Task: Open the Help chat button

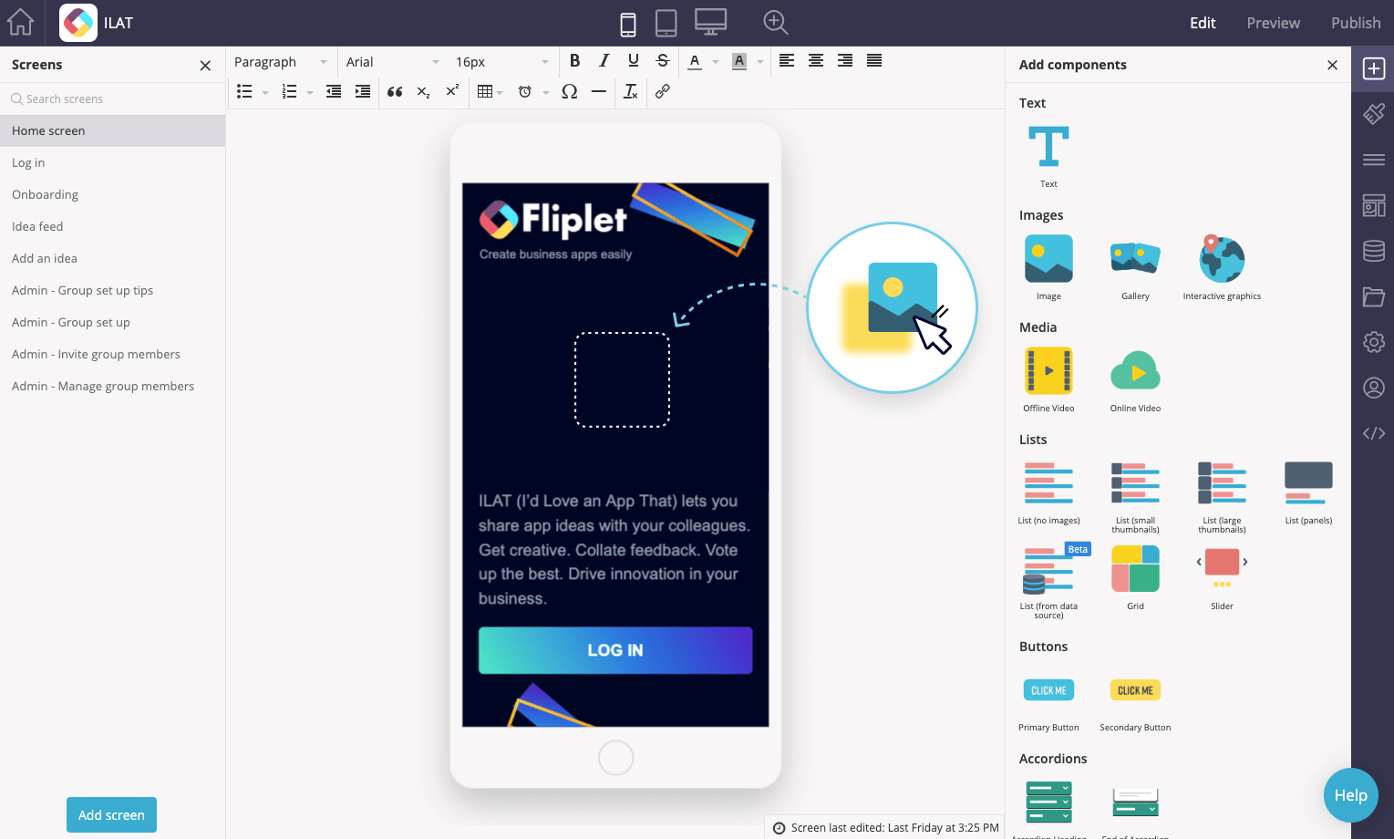Action: pyautogui.click(x=1350, y=795)
